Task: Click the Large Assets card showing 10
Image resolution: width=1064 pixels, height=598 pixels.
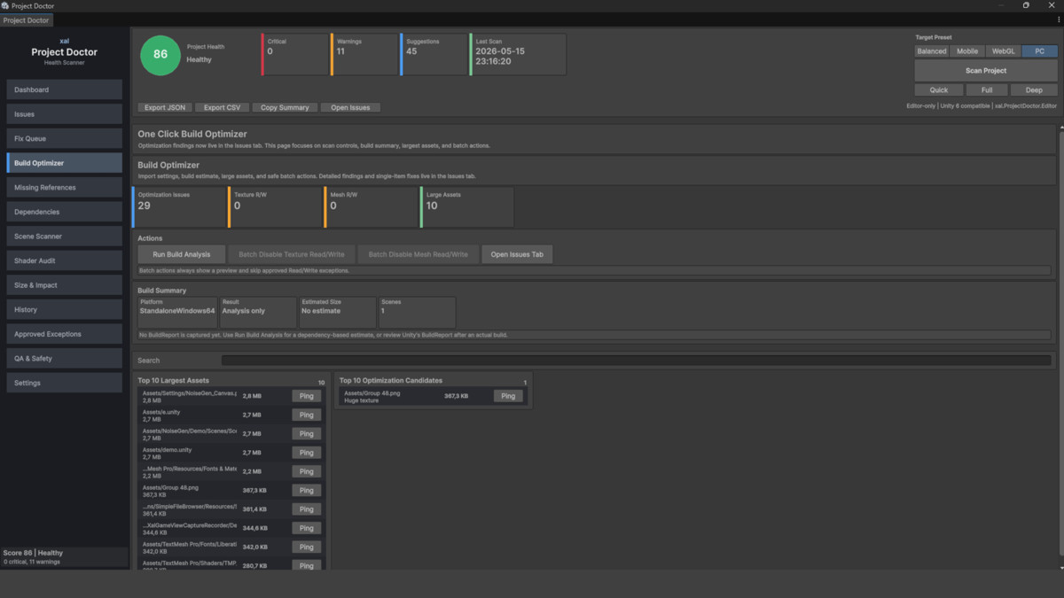Action: click(x=467, y=206)
